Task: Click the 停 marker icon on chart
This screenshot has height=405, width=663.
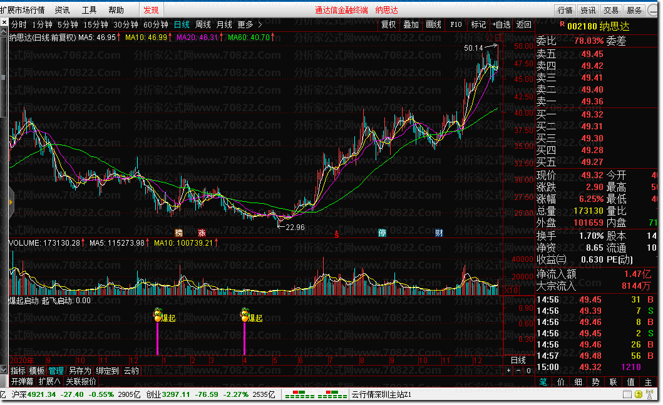Action: [x=383, y=232]
